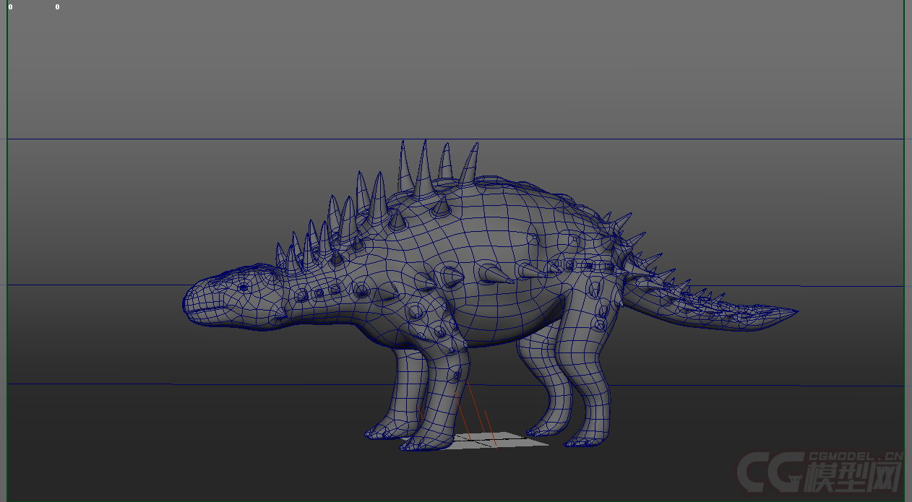
Task: Click empty gray background above the dinosaur
Action: [455, 72]
